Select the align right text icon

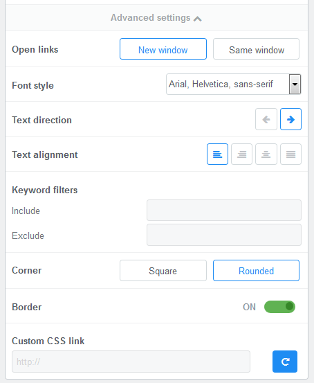pyautogui.click(x=241, y=154)
